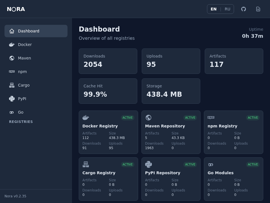Viewport: 270px width, 203px height.
Task: Click the Downloads stat card showing 2054
Action: point(108,61)
